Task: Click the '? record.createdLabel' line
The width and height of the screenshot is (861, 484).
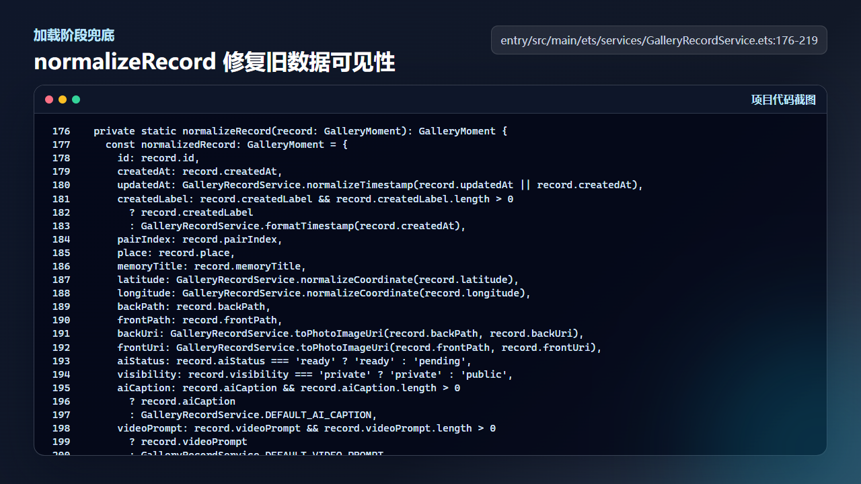Action: coord(192,212)
